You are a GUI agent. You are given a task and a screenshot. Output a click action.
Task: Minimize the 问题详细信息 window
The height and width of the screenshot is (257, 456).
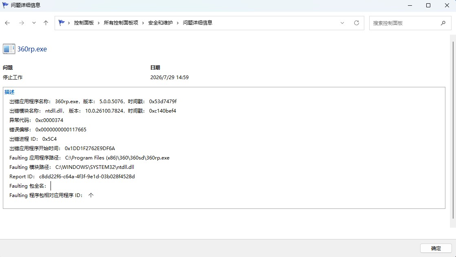point(410,5)
